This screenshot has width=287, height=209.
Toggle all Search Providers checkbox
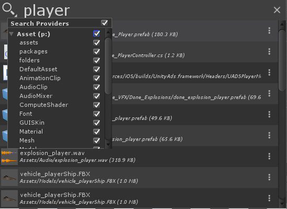coord(105,23)
